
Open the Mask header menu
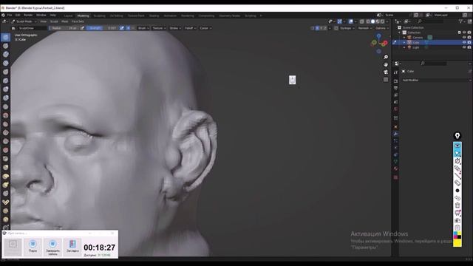point(64,21)
